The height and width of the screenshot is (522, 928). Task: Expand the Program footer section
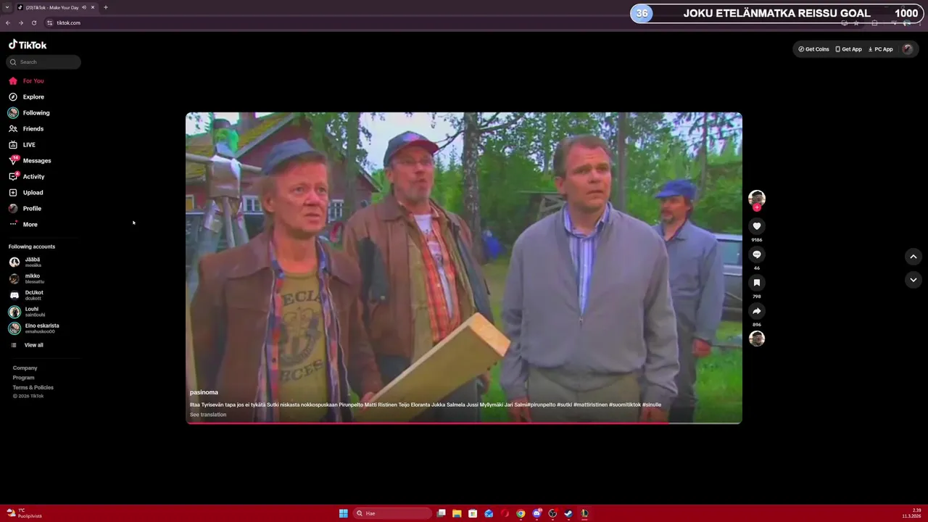[x=23, y=378]
